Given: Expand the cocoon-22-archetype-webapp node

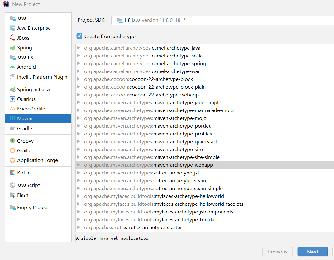Looking at the screenshot, I should tap(79, 95).
